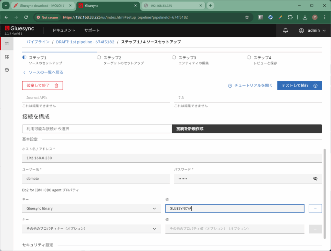The width and height of the screenshot is (331, 251).
Task: Click the テストして続行 button
Action: (x=299, y=85)
